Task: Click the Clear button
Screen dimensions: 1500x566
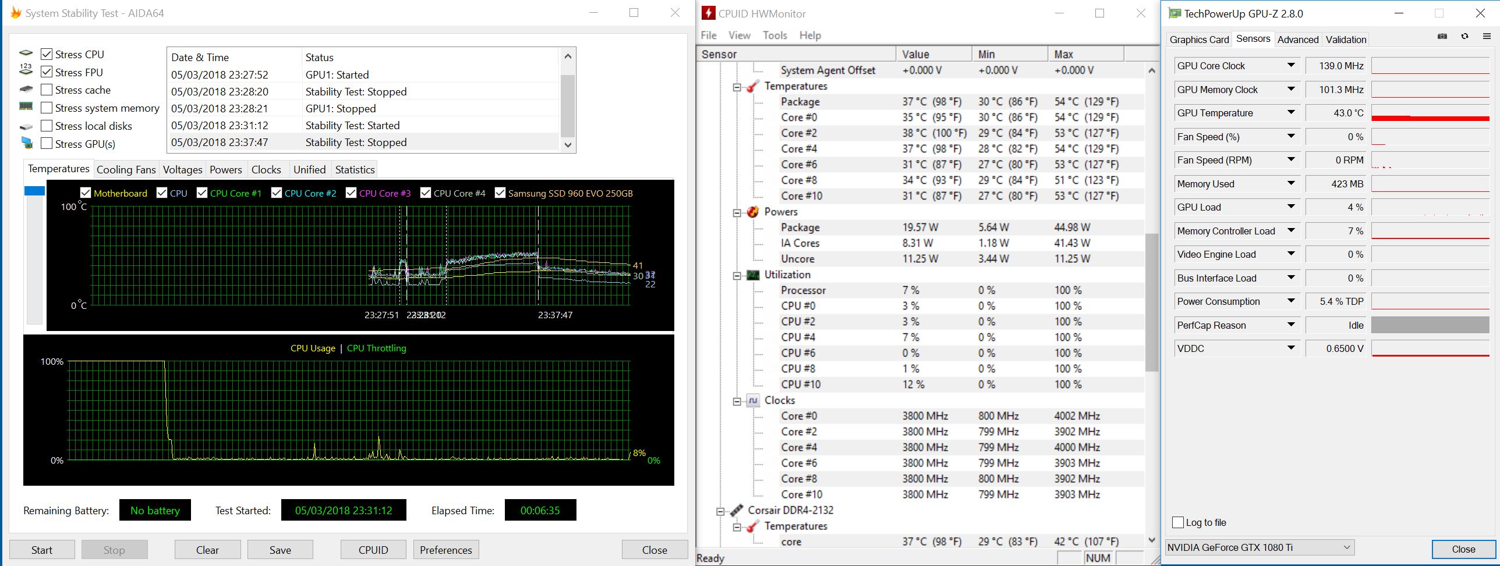Action: [207, 550]
